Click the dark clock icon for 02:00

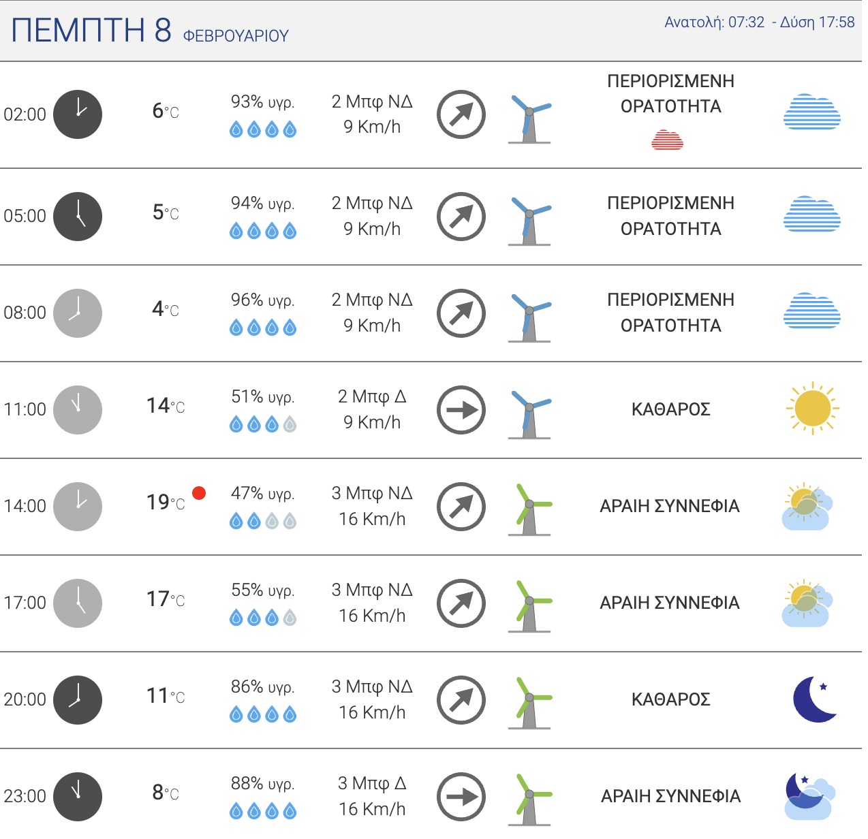coord(78,114)
